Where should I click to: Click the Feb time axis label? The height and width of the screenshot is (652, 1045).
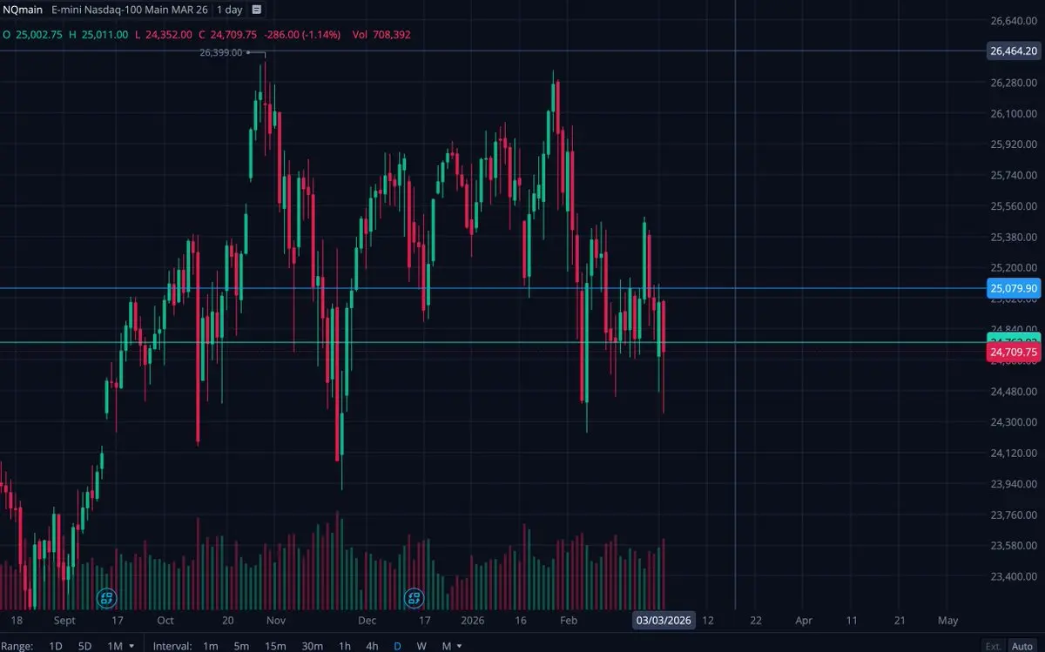coord(569,621)
